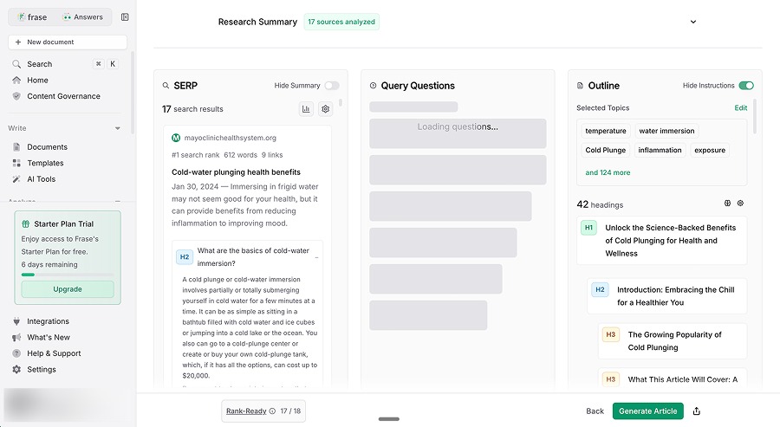Click the Rank-Ready info icon
Screen dimensions: 780x427
point(272,411)
